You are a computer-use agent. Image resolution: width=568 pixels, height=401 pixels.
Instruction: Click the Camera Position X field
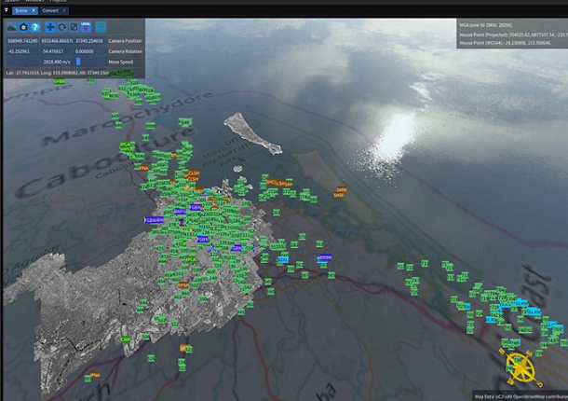(22, 41)
